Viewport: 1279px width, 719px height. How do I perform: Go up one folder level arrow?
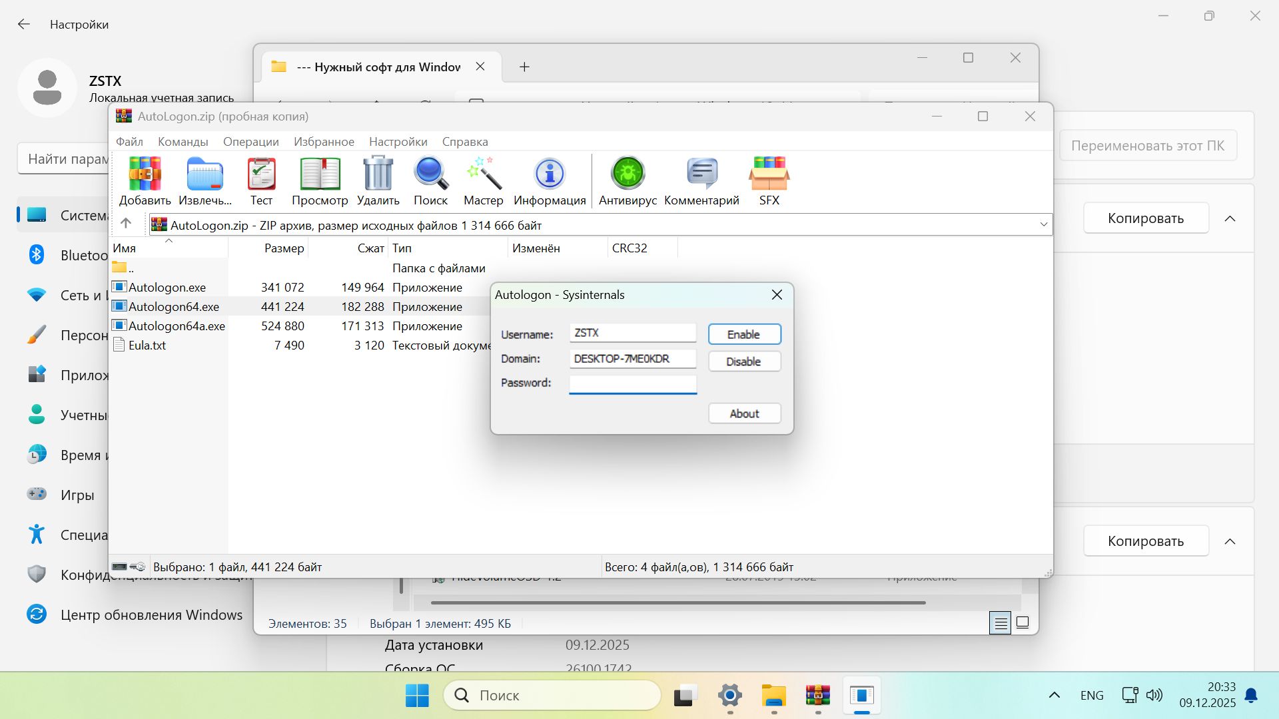pos(126,224)
